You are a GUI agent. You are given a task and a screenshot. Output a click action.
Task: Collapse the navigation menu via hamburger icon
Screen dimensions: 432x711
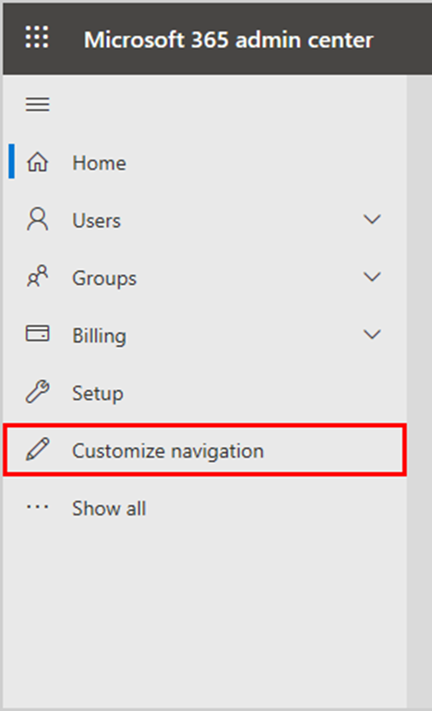coord(38,104)
